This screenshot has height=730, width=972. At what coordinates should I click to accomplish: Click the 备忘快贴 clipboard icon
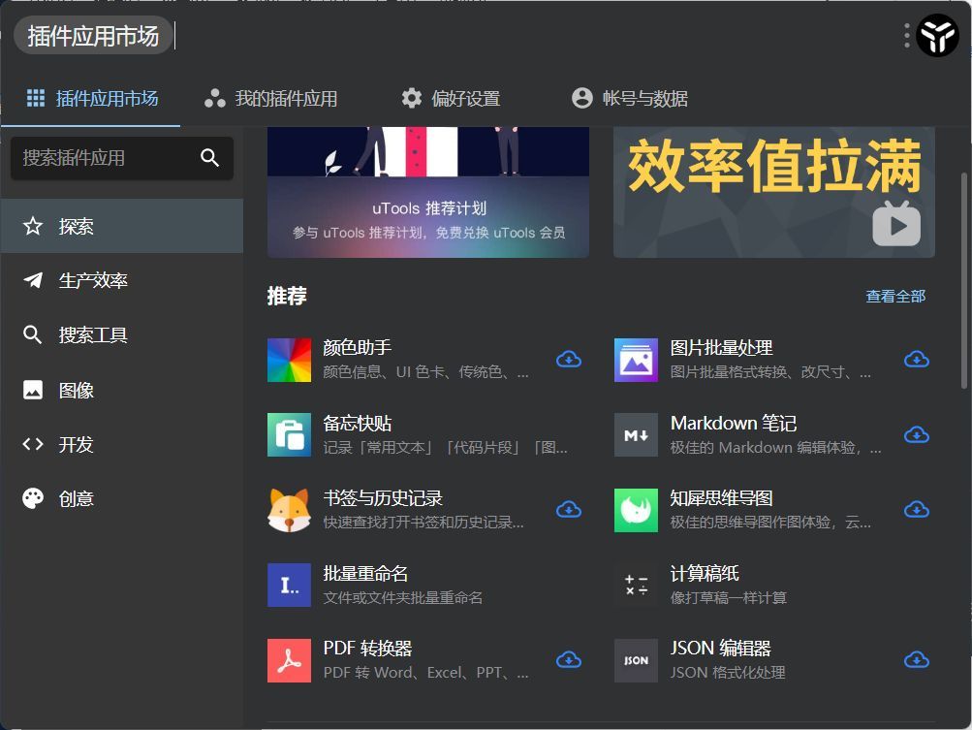[289, 434]
